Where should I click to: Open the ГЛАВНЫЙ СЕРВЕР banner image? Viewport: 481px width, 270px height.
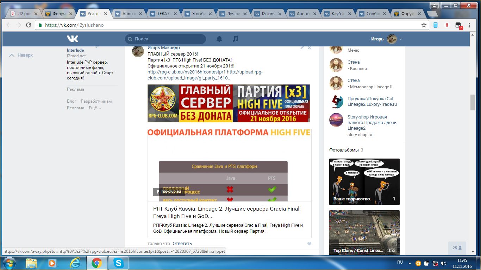(x=229, y=103)
